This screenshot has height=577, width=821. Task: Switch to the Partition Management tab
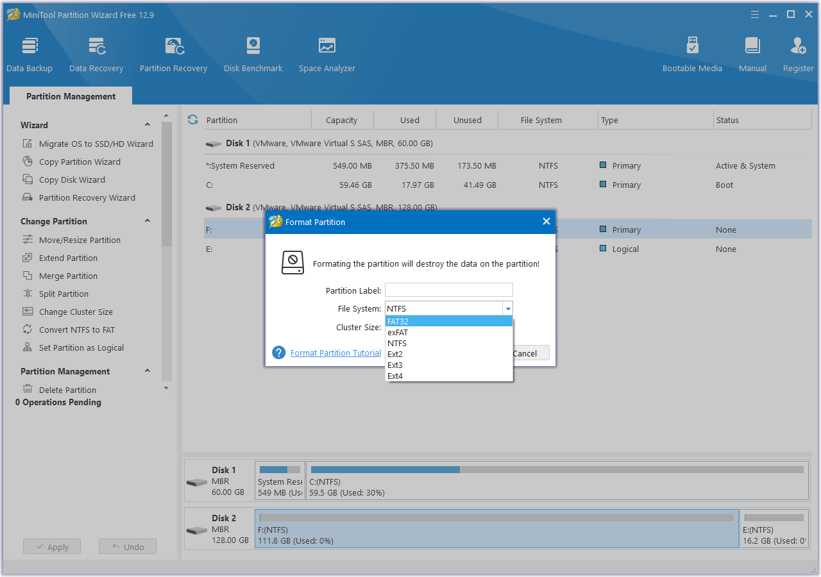pyautogui.click(x=71, y=96)
